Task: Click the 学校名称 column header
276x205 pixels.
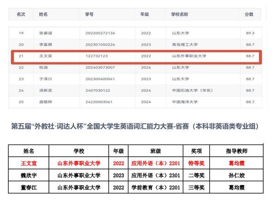Action: 180,14
